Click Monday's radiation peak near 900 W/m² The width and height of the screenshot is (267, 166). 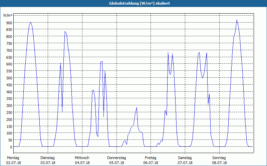coord(30,22)
